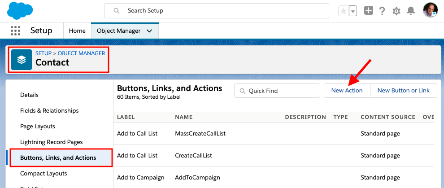
Task: Click the Add to Call List label in the CreateCallList row
Action: coord(137,155)
